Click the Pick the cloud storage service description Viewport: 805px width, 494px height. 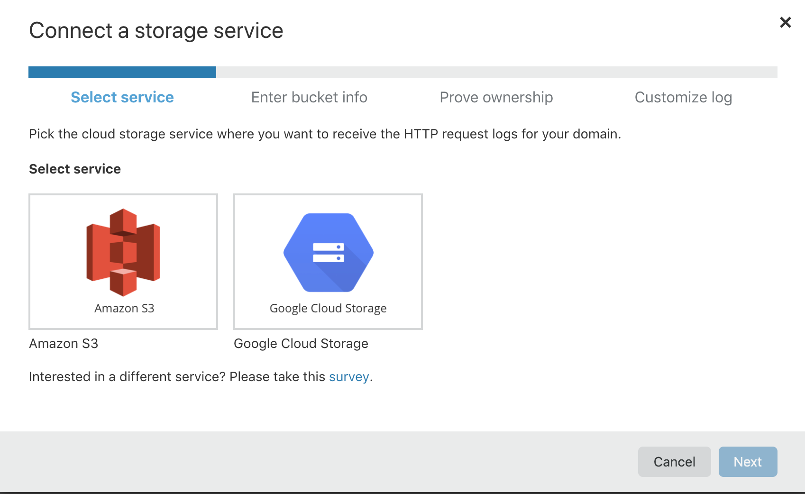[x=325, y=134]
